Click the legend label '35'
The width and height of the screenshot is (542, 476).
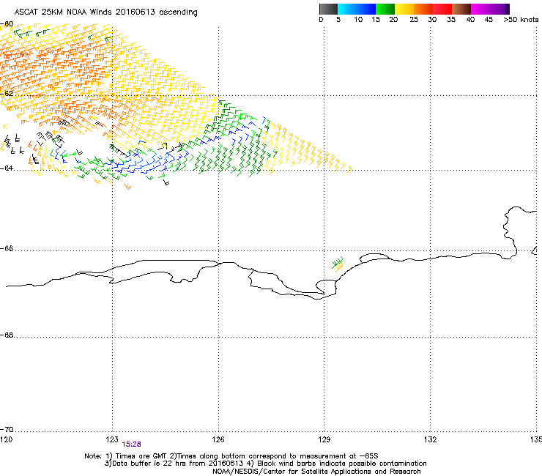click(x=451, y=20)
